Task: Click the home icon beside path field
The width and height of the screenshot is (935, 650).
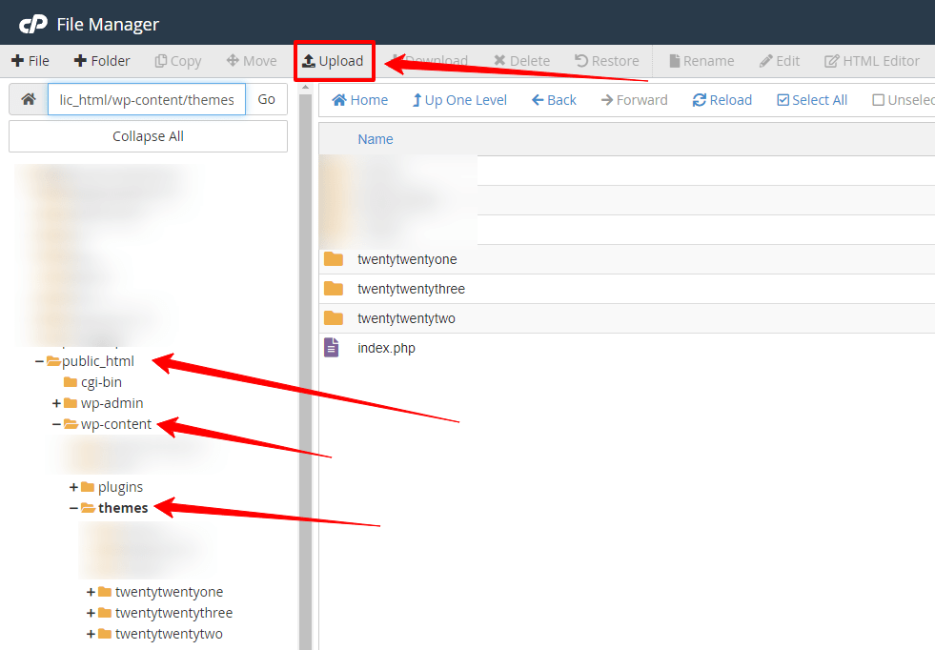Action: tap(28, 99)
